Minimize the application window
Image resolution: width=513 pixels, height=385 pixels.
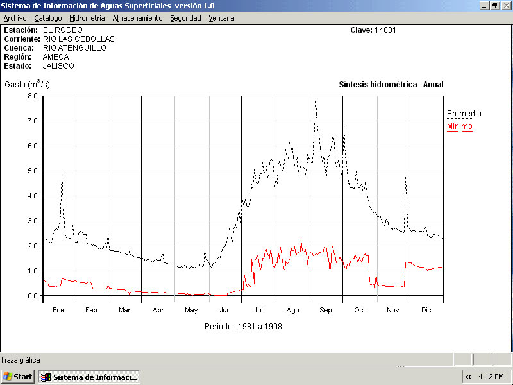click(484, 5)
